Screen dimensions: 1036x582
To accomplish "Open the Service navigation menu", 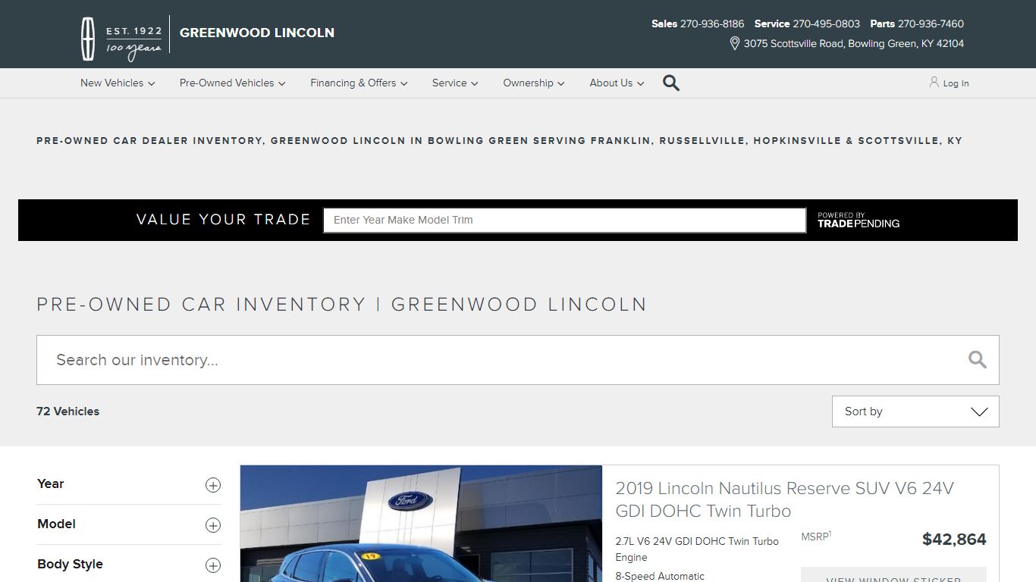I will [455, 83].
